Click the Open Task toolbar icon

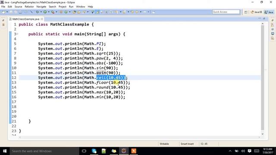coord(79,12)
